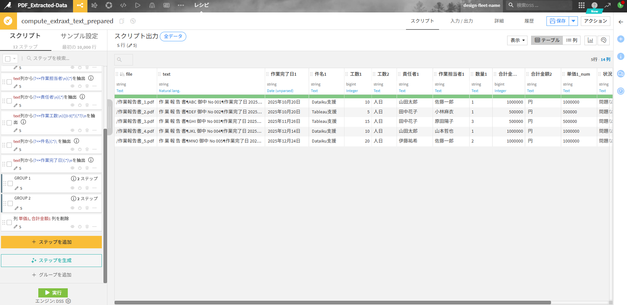
Task: Click power icon to disable GROUP 2 step
Action: [80, 208]
